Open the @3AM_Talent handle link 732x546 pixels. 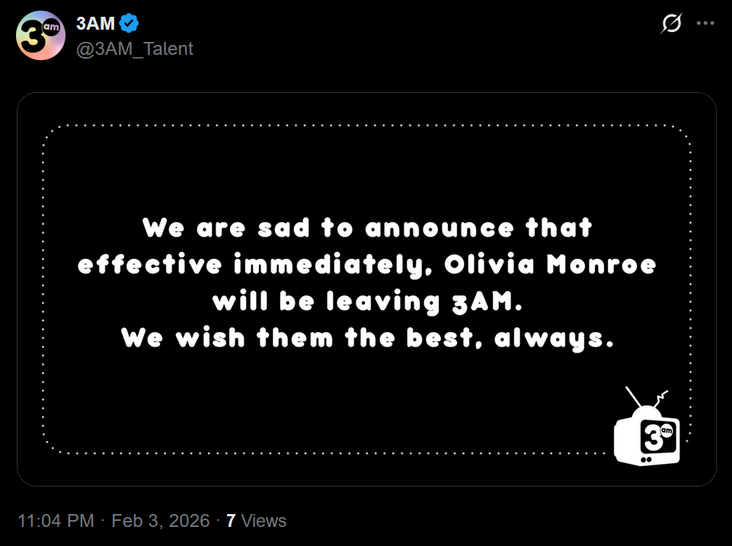click(x=135, y=49)
